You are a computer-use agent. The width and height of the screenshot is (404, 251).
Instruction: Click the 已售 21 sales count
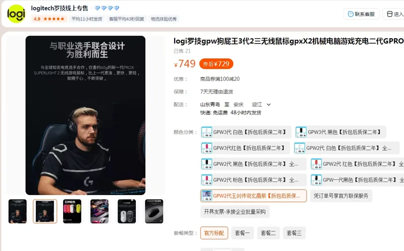pyautogui.click(x=182, y=51)
